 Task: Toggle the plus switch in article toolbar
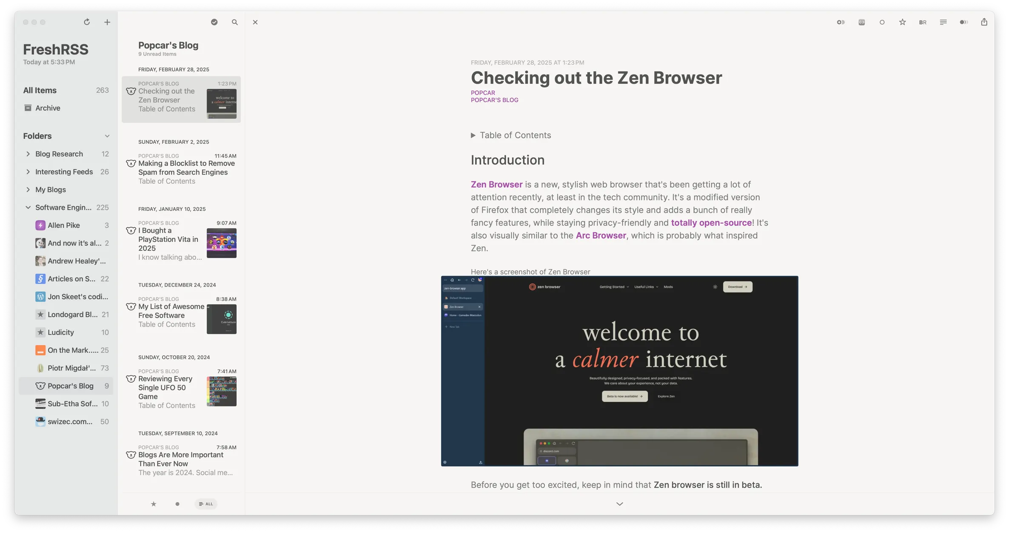click(x=841, y=22)
